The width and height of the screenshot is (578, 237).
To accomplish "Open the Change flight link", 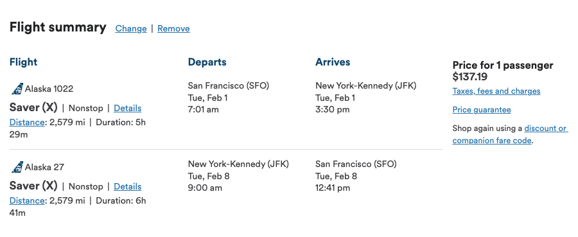I will pyautogui.click(x=131, y=28).
